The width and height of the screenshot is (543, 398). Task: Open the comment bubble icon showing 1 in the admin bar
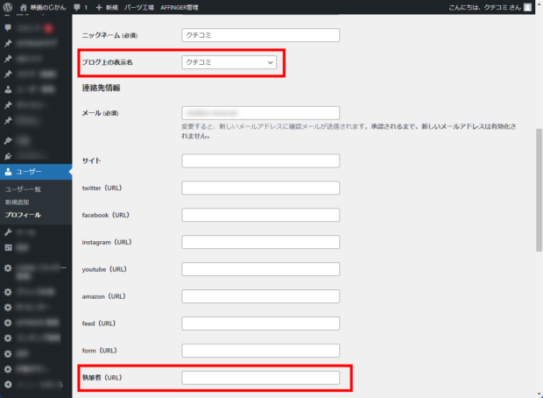pyautogui.click(x=77, y=7)
